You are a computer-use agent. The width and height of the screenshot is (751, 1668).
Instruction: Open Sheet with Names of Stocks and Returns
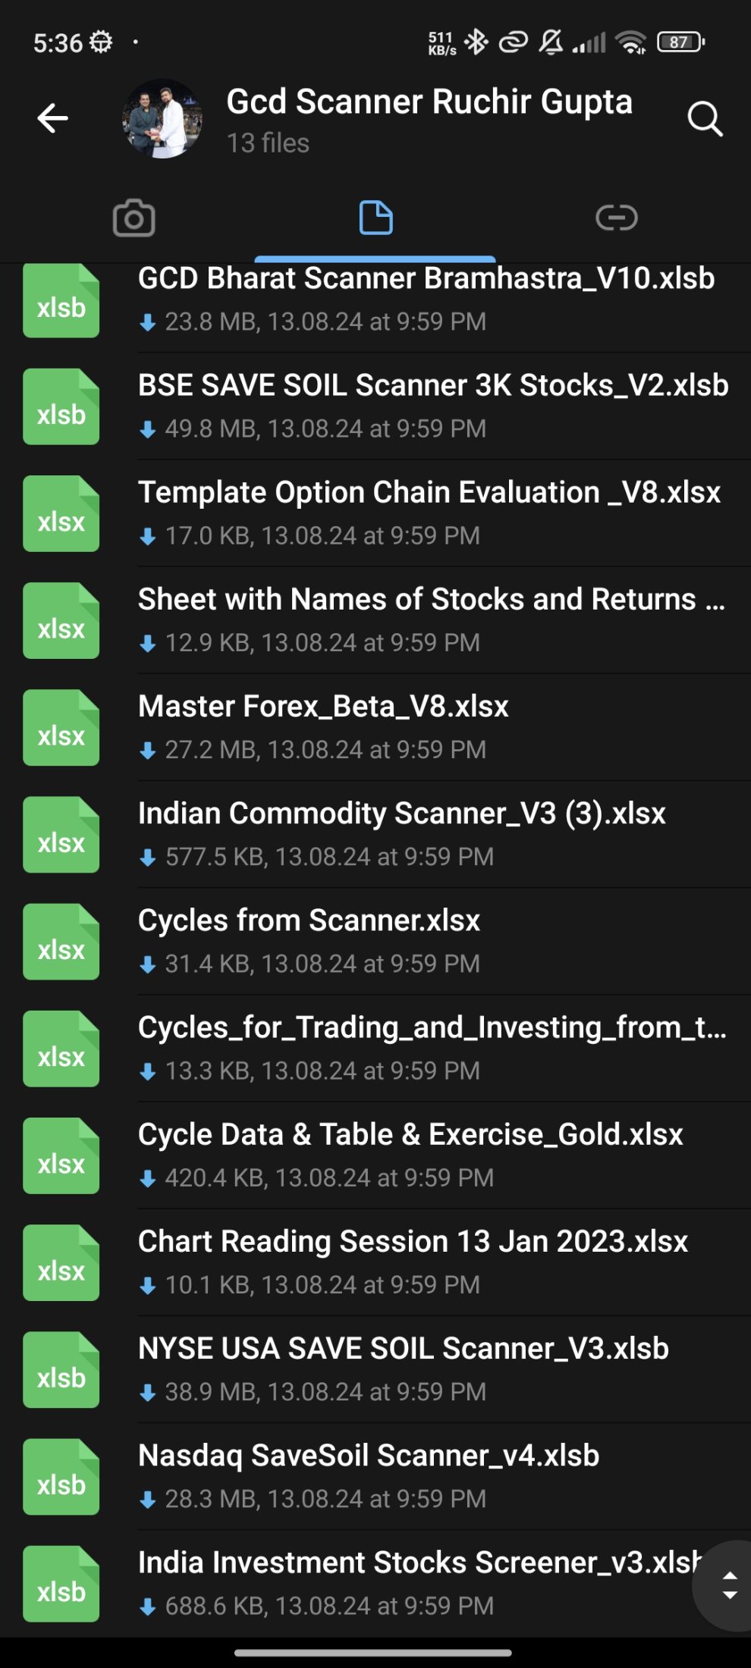pos(431,600)
